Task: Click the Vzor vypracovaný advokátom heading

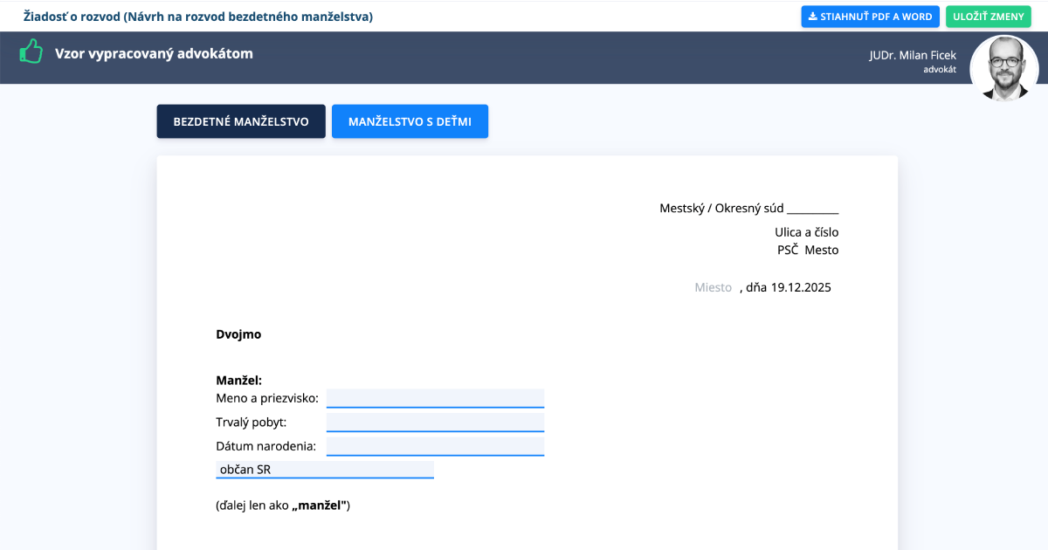Action: [x=154, y=53]
